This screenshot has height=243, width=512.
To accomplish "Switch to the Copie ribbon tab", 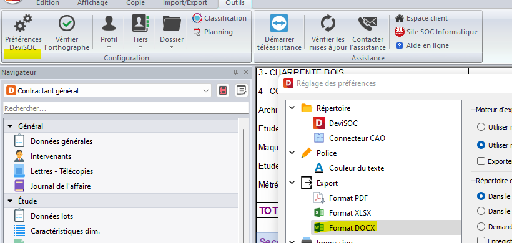I will (x=136, y=3).
